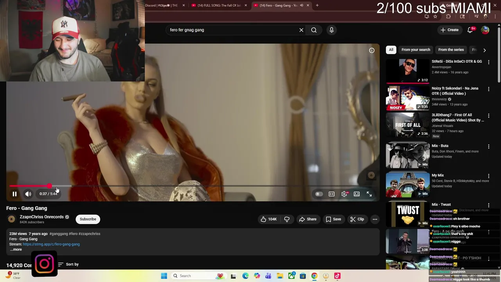The height and width of the screenshot is (282, 501).
Task: Select the 'From the series' chip
Action: pyautogui.click(x=451, y=50)
